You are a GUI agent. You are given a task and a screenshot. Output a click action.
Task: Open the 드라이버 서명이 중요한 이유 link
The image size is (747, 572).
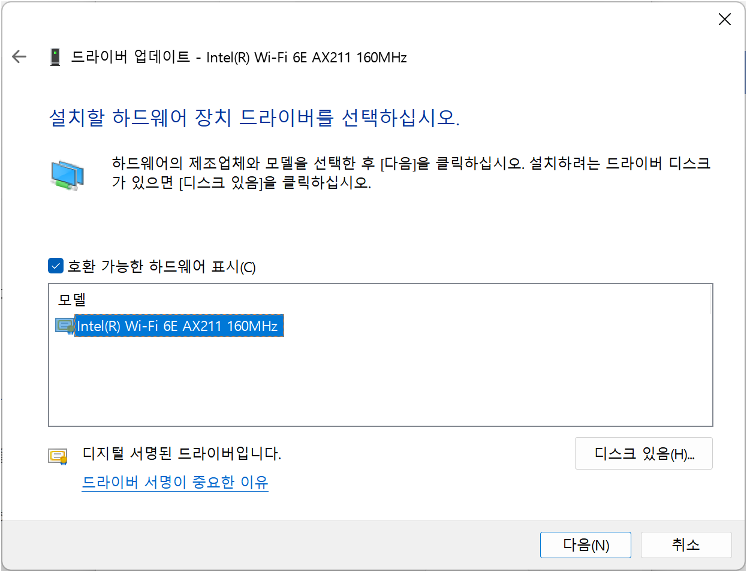(175, 482)
